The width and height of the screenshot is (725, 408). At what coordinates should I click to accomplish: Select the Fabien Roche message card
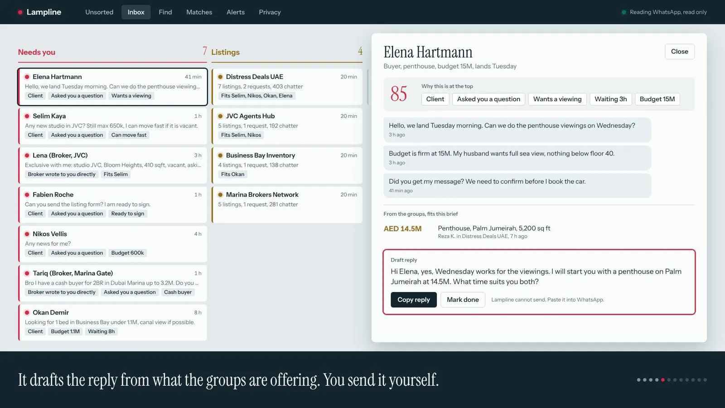pos(112,205)
